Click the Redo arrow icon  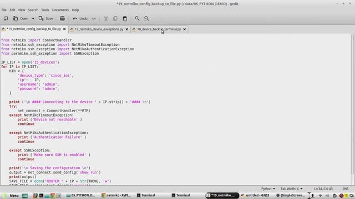click(x=94, y=18)
